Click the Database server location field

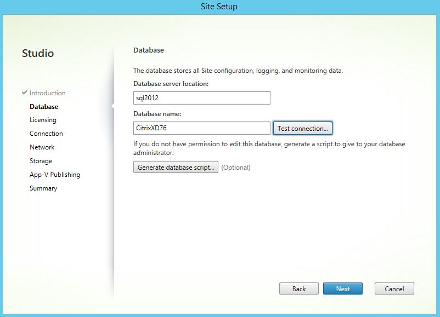pos(202,98)
